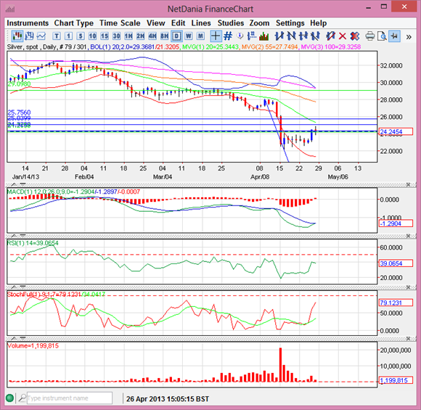Toggle the pin/auto-scroll toolbar icon

pos(394,36)
